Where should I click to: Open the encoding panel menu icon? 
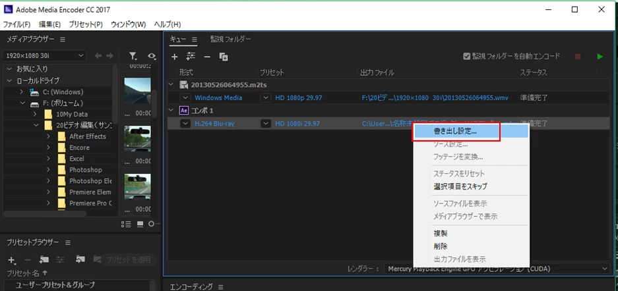(x=221, y=286)
